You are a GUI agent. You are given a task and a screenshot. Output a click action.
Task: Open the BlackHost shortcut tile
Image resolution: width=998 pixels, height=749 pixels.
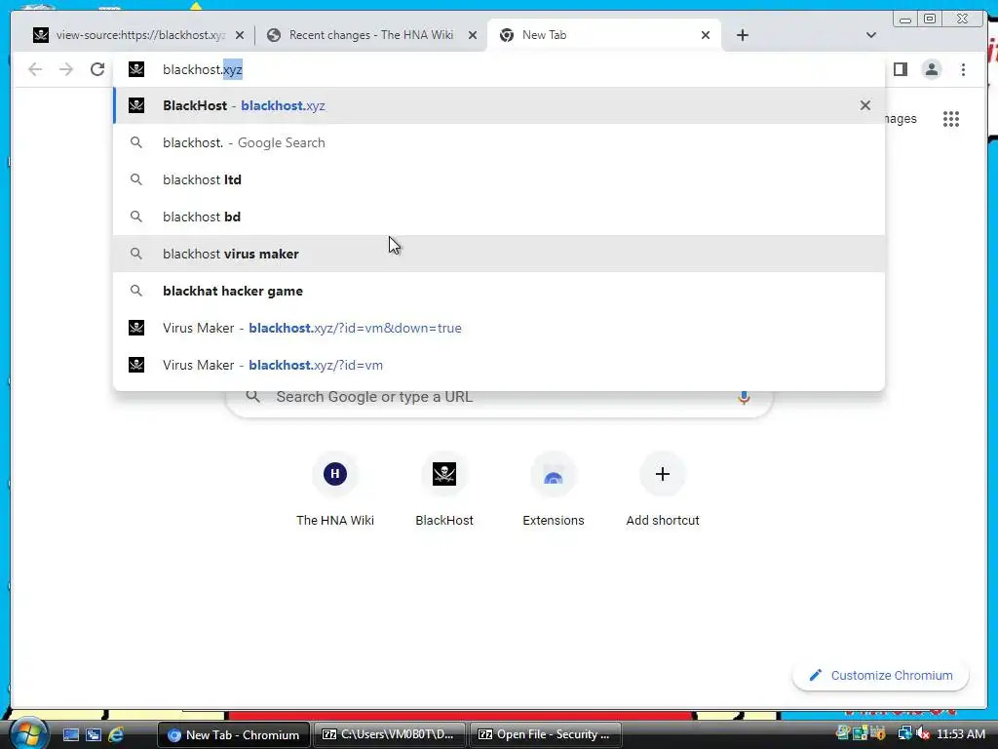click(x=444, y=490)
